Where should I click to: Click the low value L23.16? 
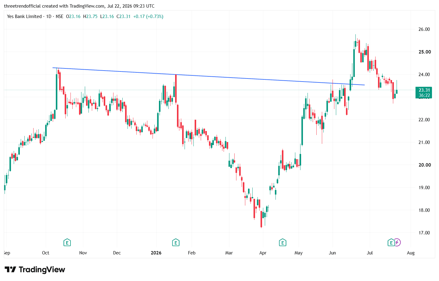pos(107,16)
